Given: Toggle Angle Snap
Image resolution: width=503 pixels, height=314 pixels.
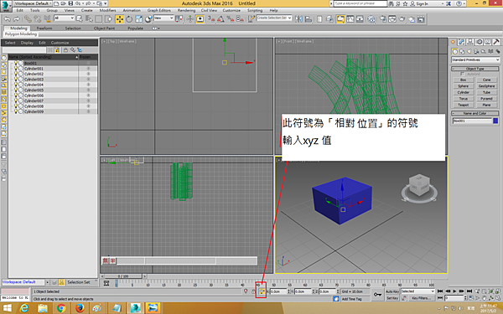Looking at the screenshot, I should click(x=220, y=19).
